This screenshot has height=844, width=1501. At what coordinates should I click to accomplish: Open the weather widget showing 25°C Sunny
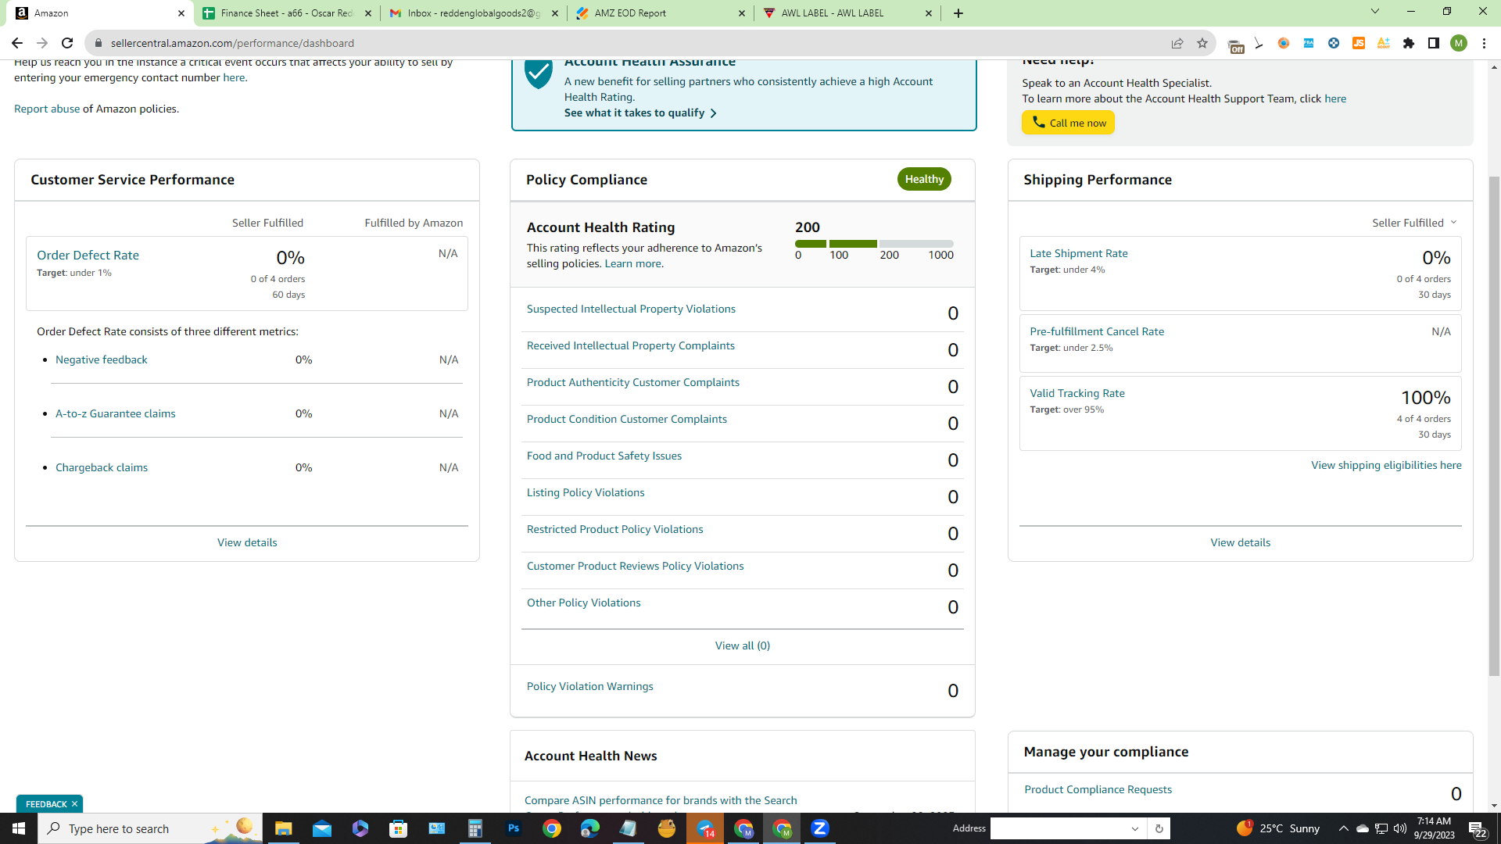(x=1278, y=828)
